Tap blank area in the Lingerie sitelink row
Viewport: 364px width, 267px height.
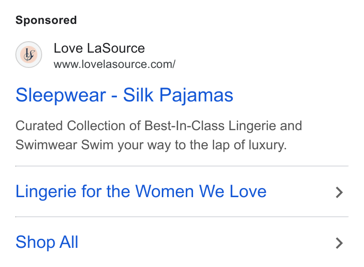[x=301, y=191]
